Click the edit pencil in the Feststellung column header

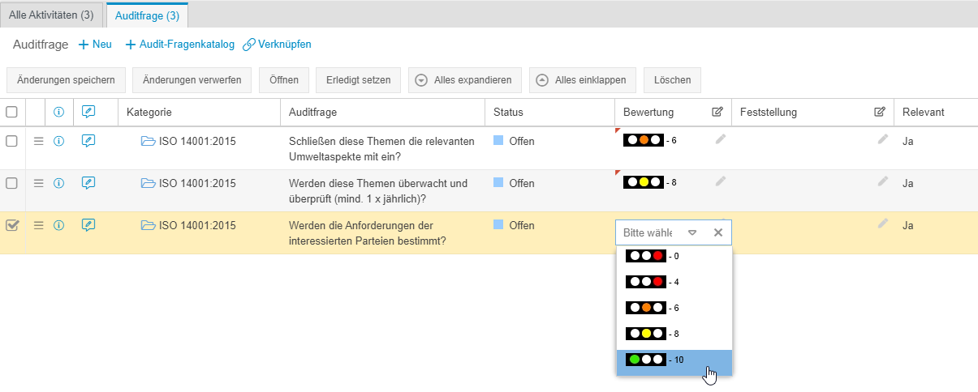pyautogui.click(x=880, y=113)
